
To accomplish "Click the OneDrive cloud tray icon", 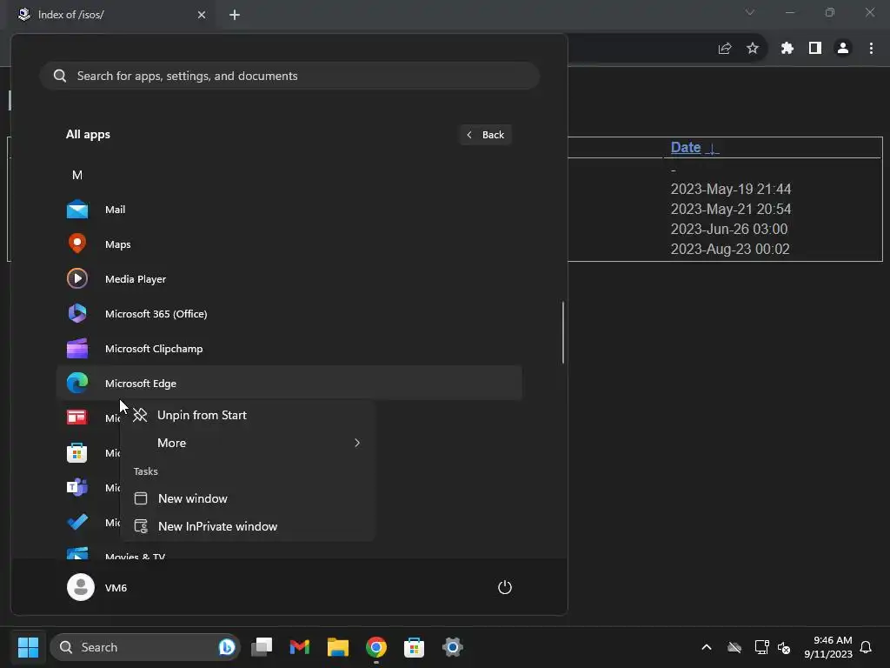I will click(x=734, y=647).
